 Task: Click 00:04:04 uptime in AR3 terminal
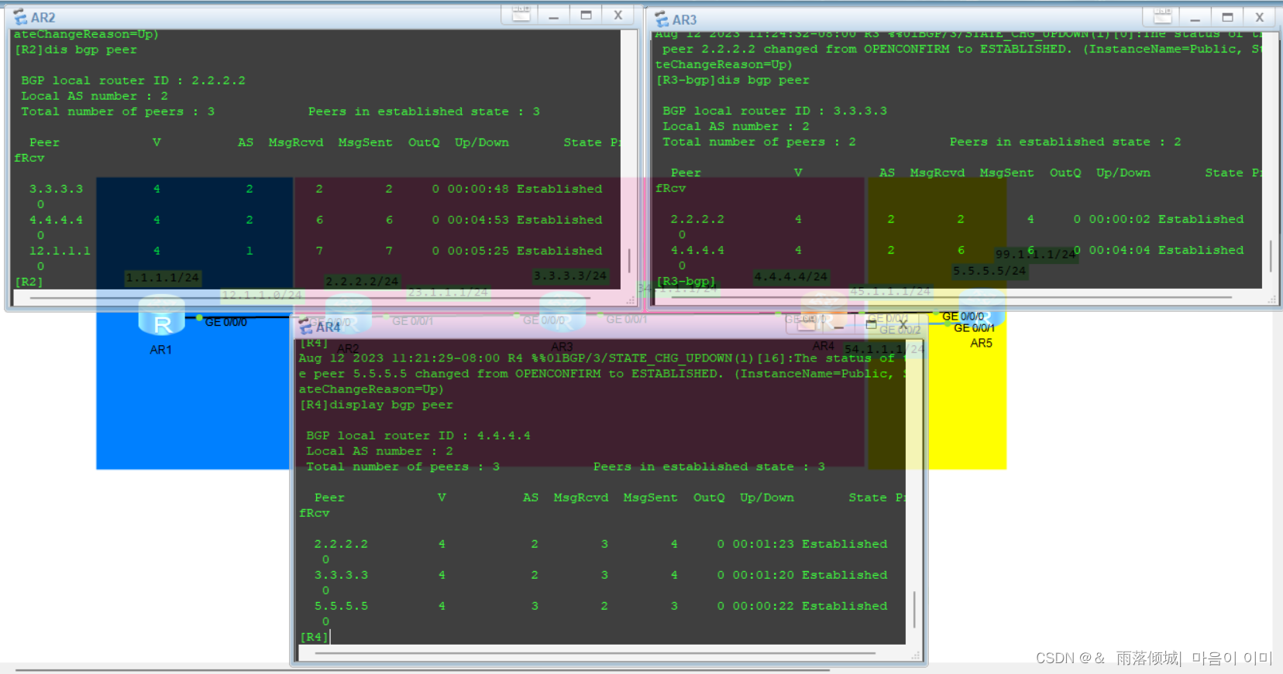[1120, 250]
